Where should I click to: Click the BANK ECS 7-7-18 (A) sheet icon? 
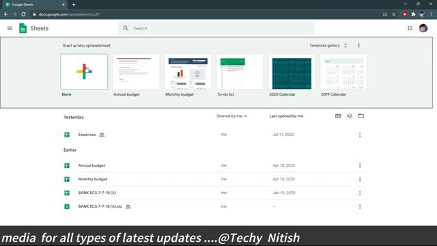(67, 193)
